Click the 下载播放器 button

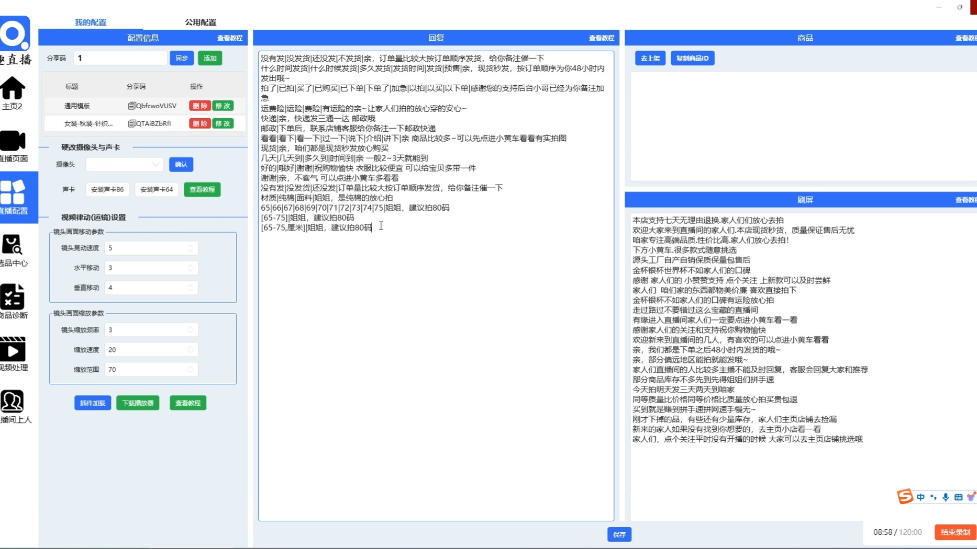click(138, 403)
